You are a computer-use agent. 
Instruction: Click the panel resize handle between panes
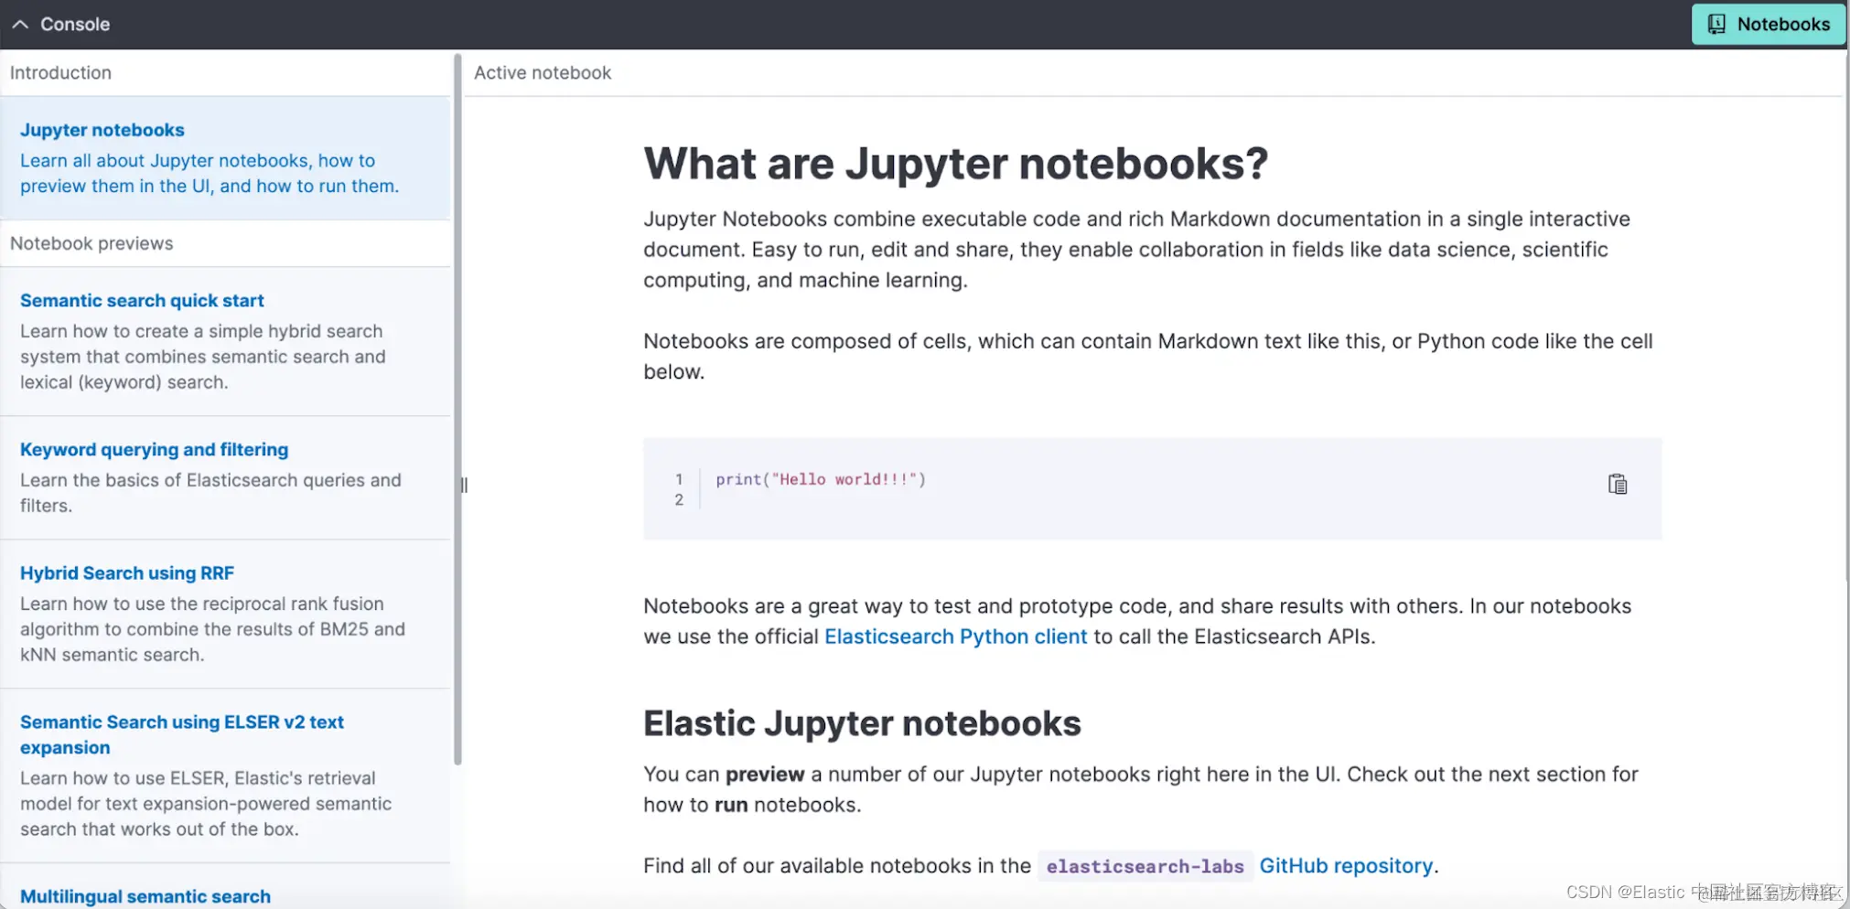pyautogui.click(x=464, y=486)
